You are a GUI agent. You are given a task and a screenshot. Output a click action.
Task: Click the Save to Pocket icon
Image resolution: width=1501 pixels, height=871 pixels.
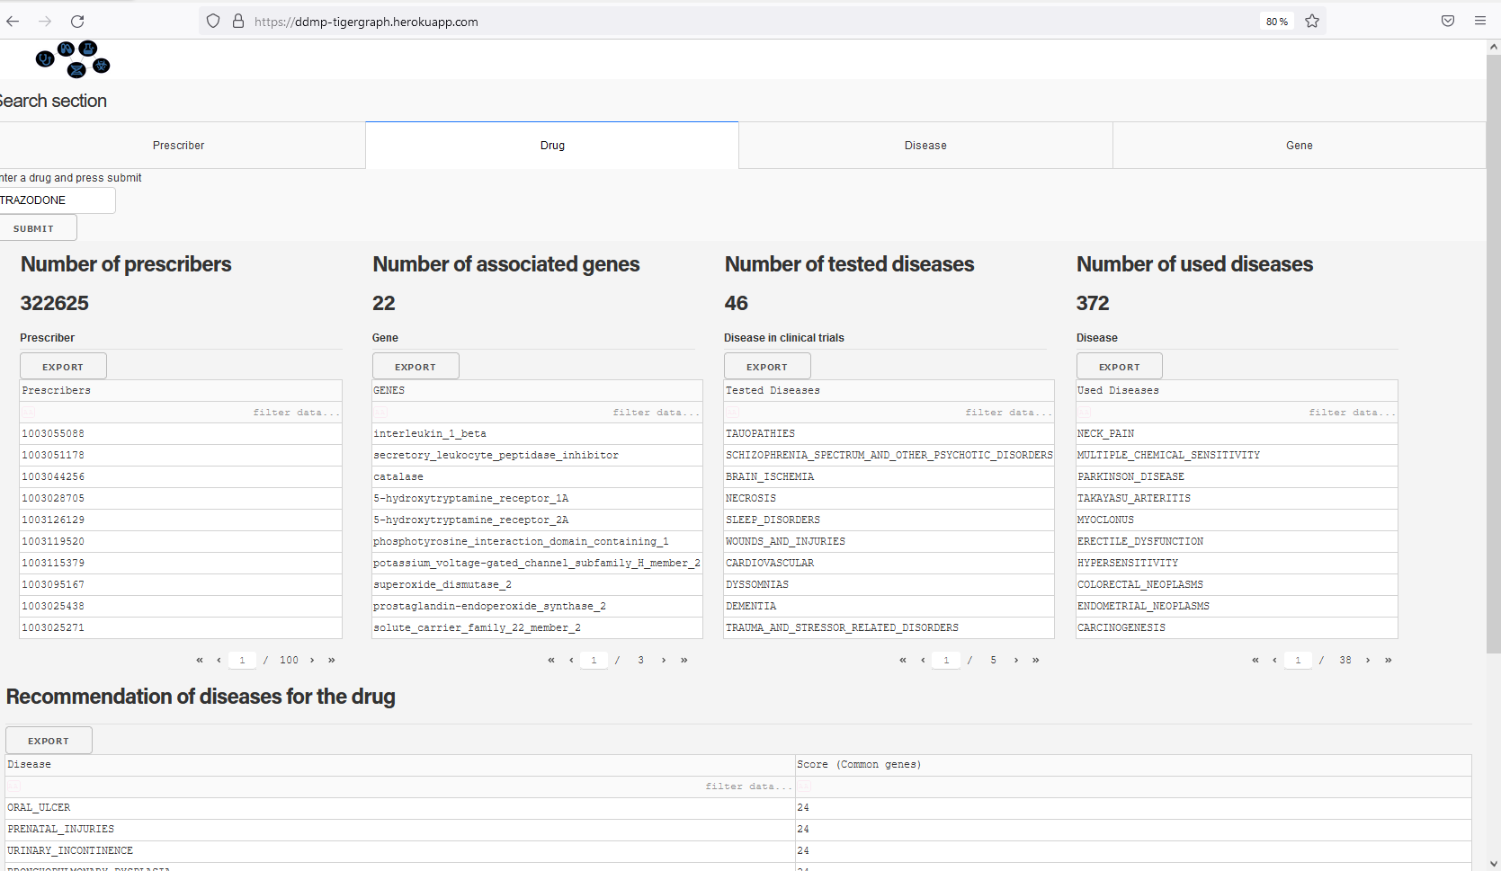[1448, 22]
